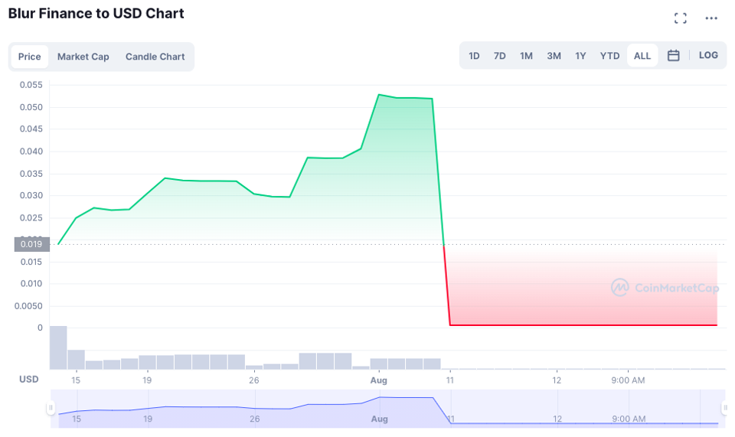Switch to the Candle Chart tab
The width and height of the screenshot is (735, 437).
(x=155, y=57)
